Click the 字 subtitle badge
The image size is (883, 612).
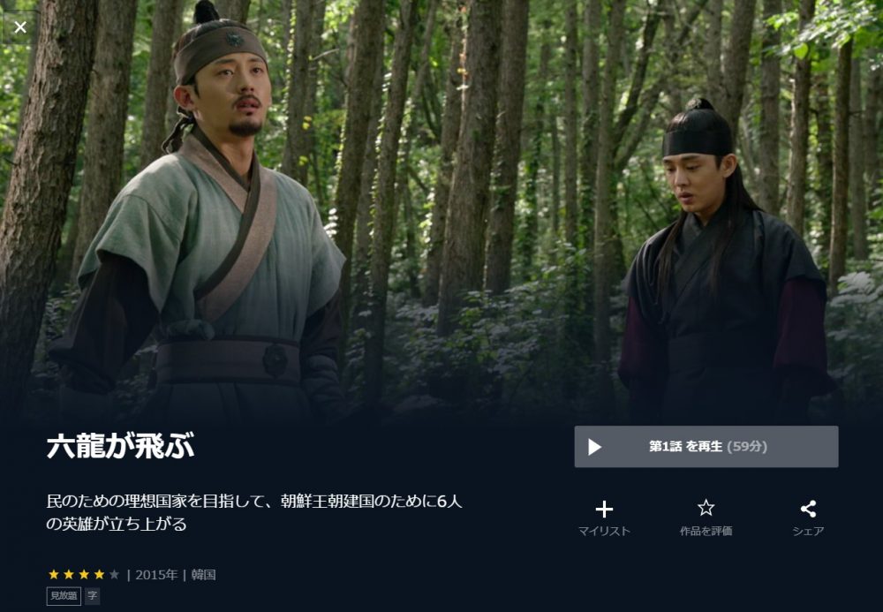click(93, 596)
